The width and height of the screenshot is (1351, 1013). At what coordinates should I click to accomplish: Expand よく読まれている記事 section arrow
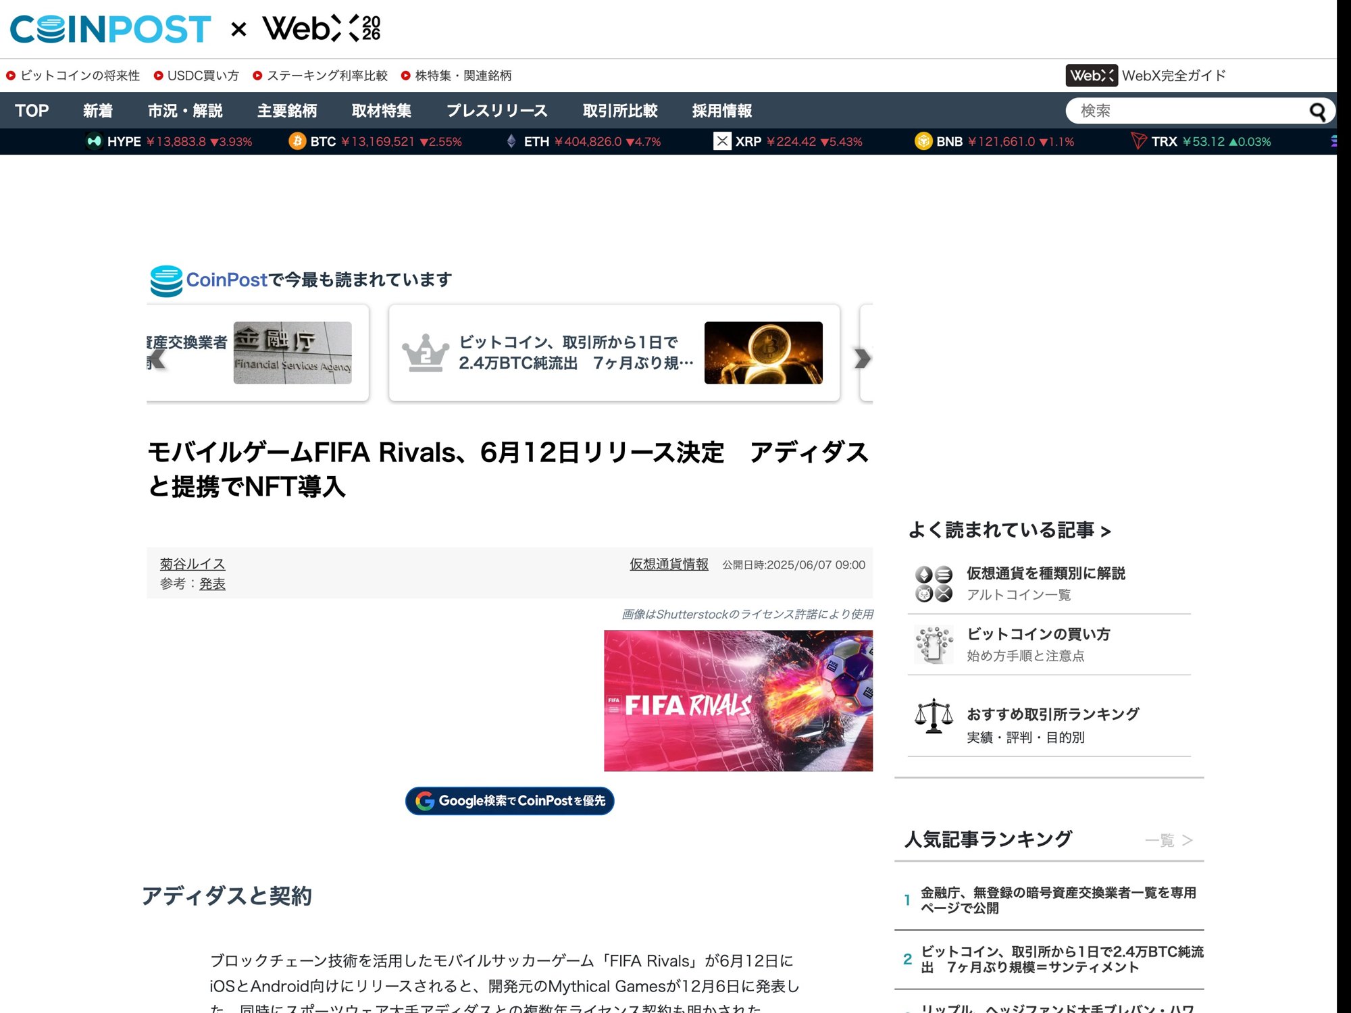(1106, 532)
